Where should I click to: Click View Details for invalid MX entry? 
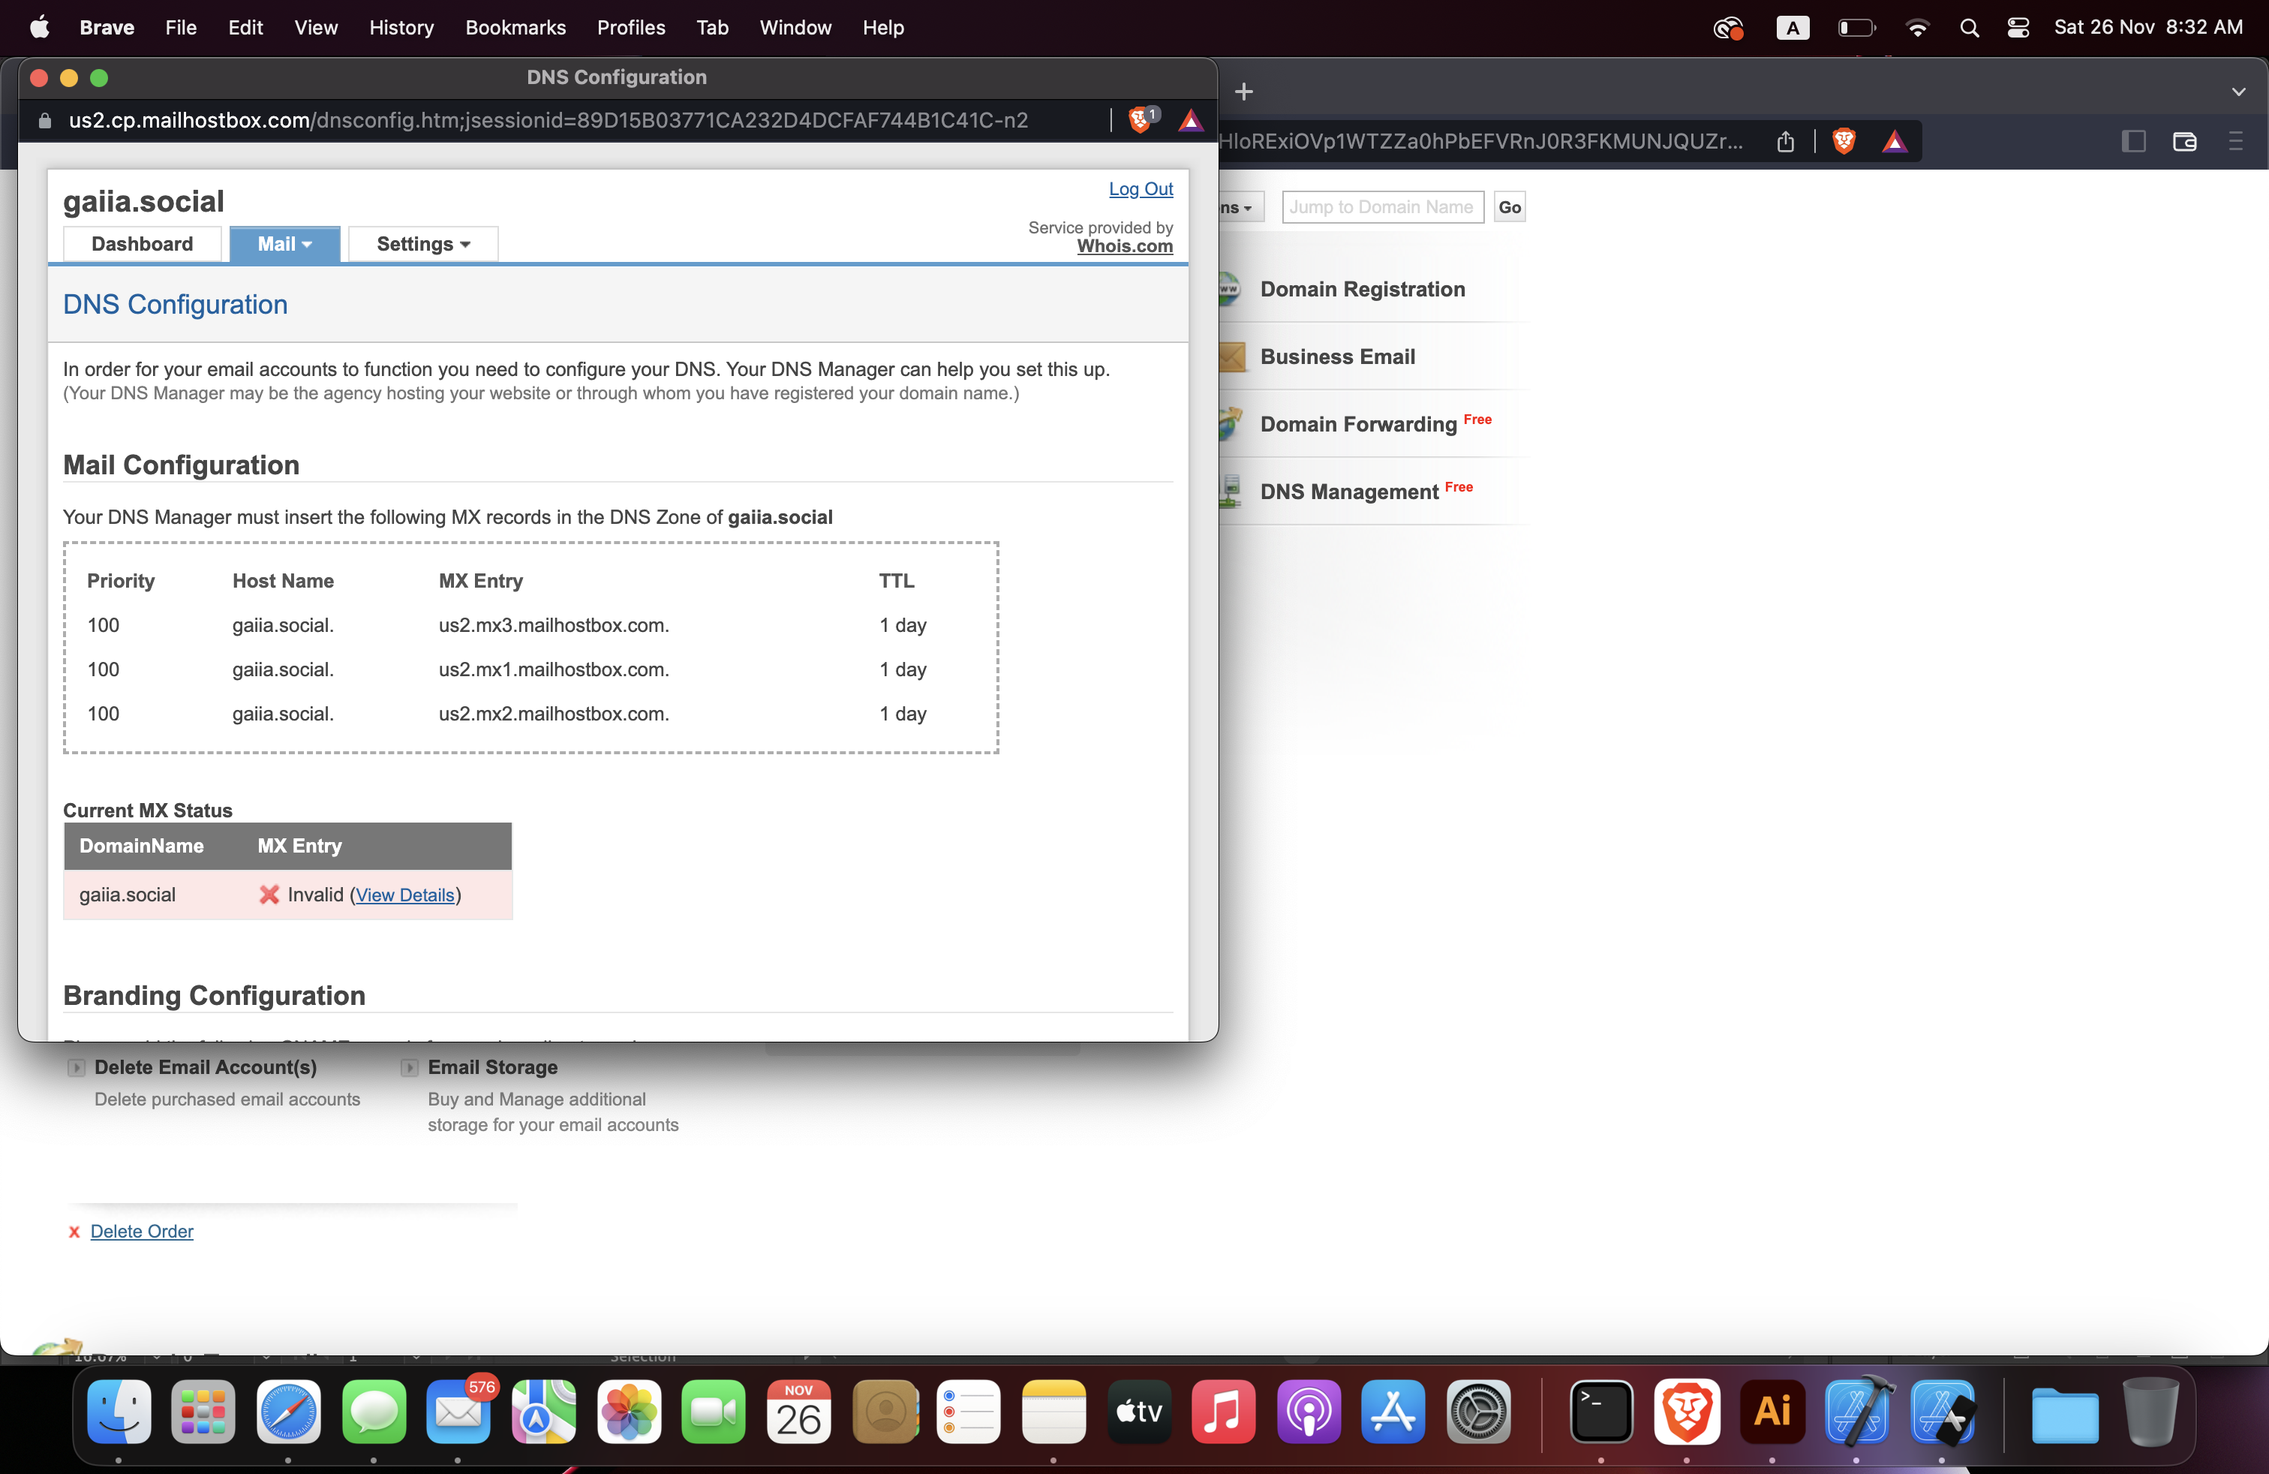pos(405,895)
